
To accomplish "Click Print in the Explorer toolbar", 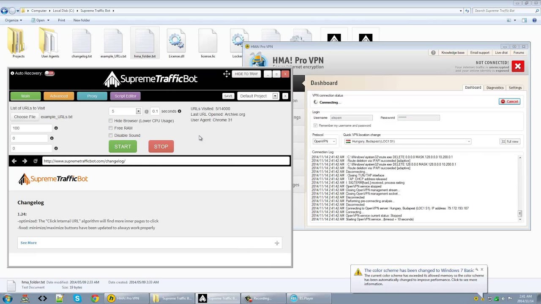I will click(x=62, y=20).
